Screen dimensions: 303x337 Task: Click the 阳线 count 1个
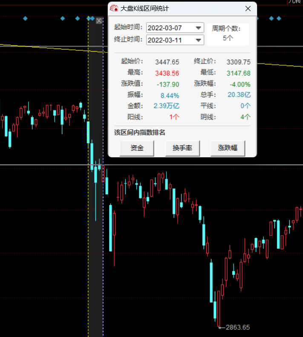tap(174, 117)
